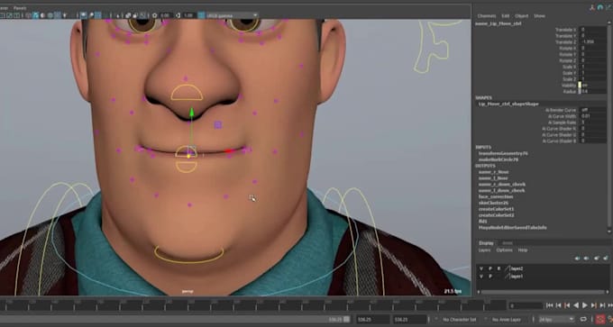Open the sRGB gamma view transform dropdown
This screenshot has width=613, height=327.
tap(233, 15)
